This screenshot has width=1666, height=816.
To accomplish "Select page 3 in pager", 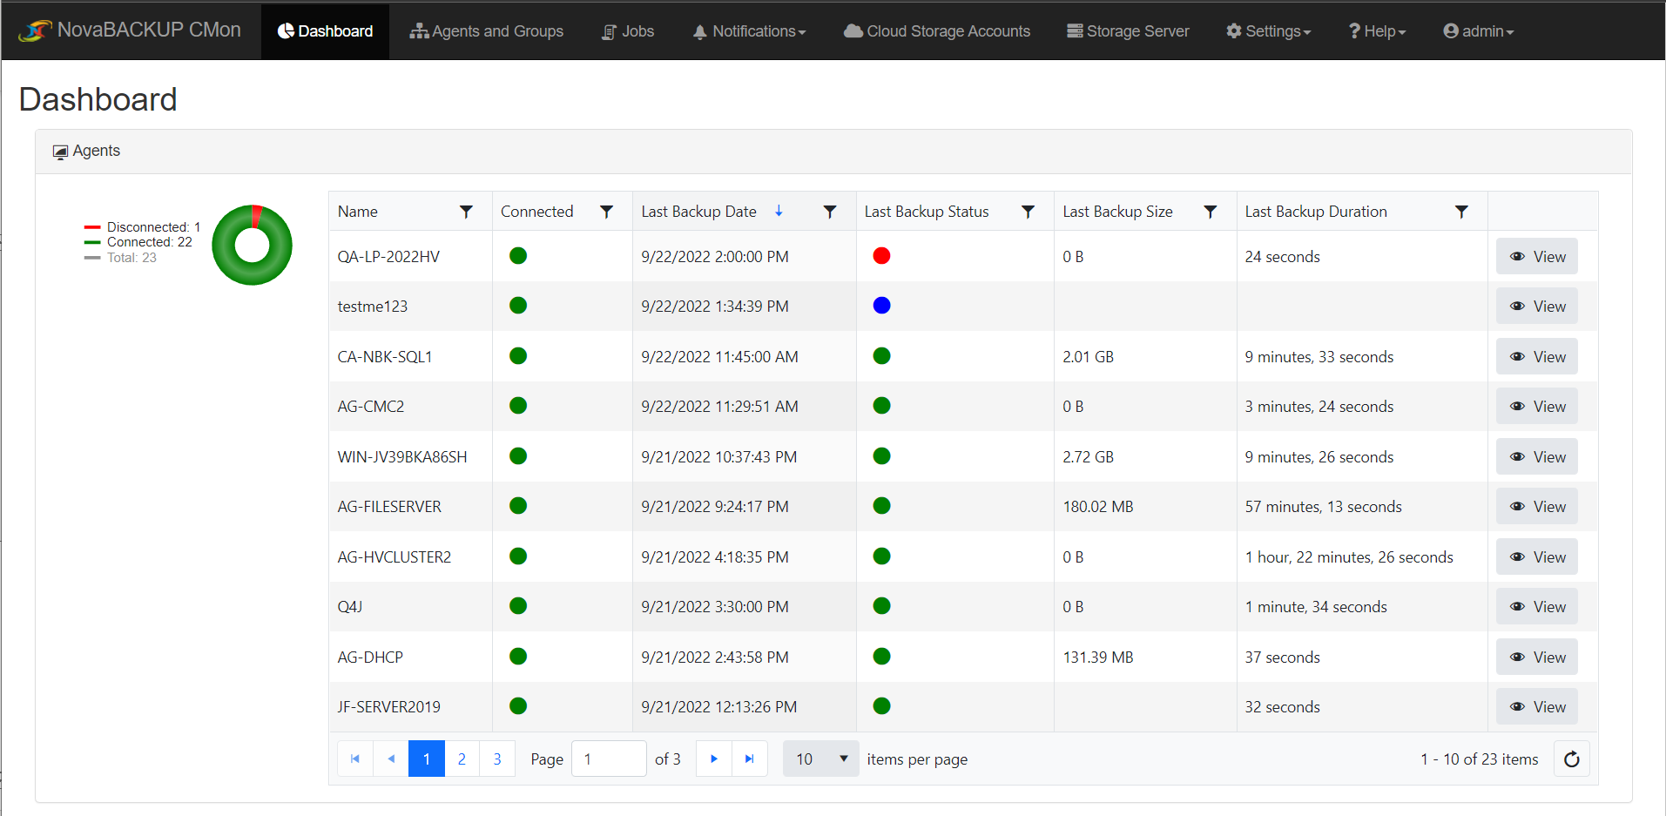I will 497,759.
